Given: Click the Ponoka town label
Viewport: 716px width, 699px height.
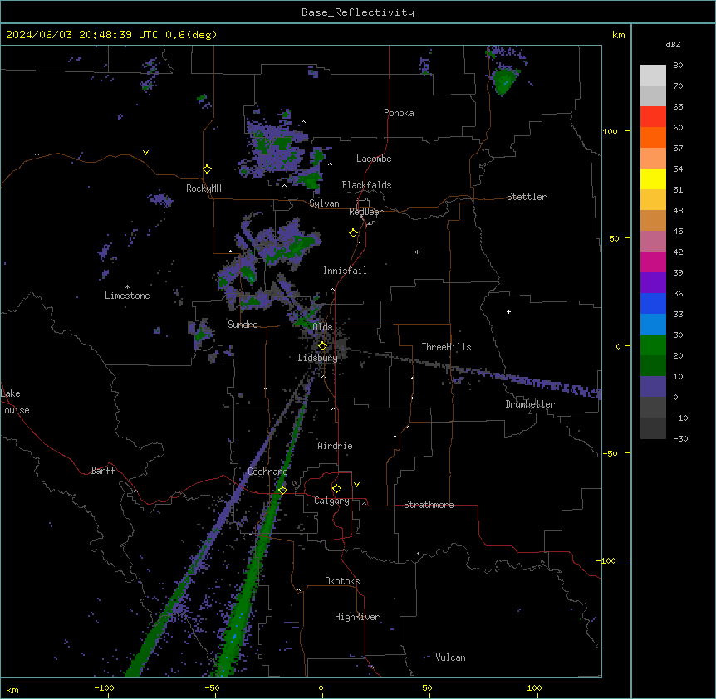Looking at the screenshot, I should 399,113.
